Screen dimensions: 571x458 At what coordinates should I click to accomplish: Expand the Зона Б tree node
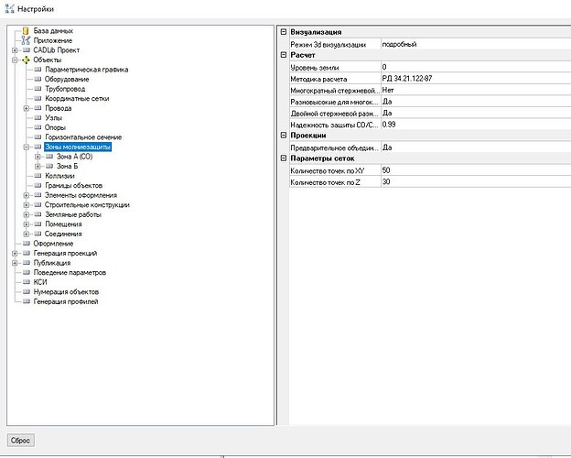38,166
